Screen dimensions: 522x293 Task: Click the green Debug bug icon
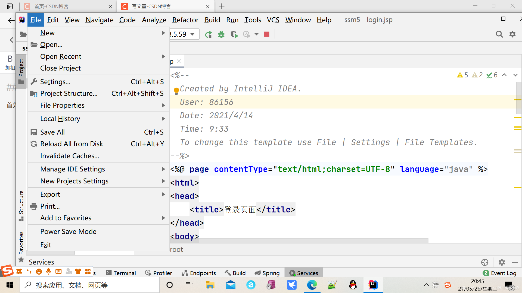click(221, 34)
